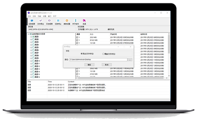Image resolution: width=197 pixels, height=122 pixels.
Task: Check the 通道2 checkbox in tree
Action: click(33, 39)
